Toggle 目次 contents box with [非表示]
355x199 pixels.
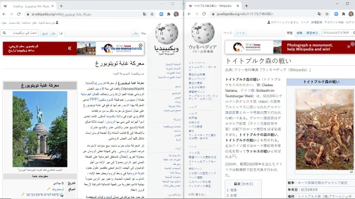[x=247, y=184]
